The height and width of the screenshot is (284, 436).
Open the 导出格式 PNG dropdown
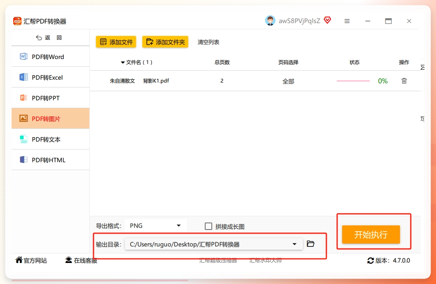pyautogui.click(x=156, y=226)
